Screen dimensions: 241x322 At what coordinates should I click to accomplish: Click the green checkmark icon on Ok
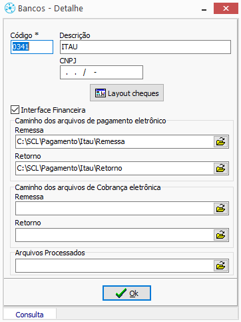(x=121, y=293)
